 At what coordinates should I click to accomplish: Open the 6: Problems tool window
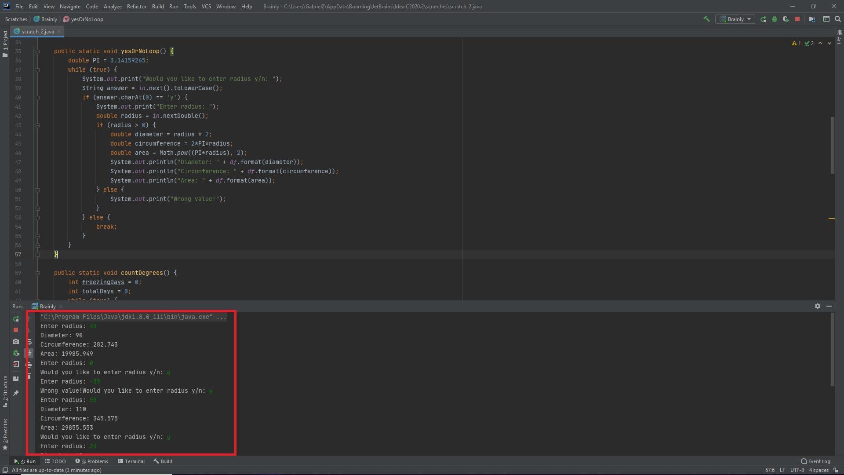pyautogui.click(x=91, y=461)
